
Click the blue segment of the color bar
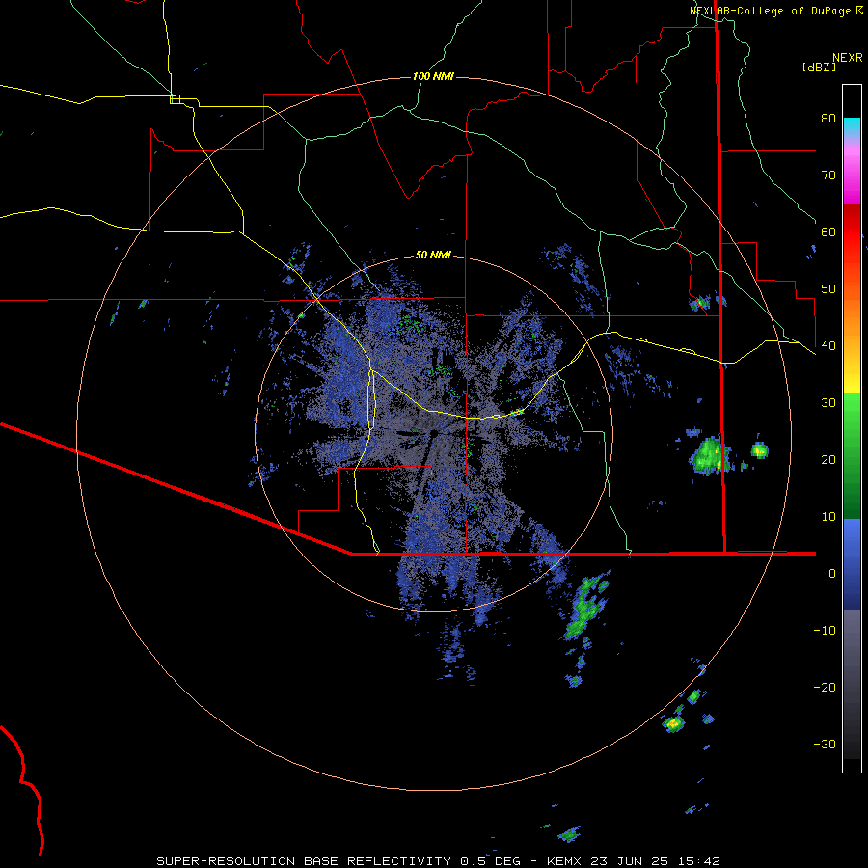point(852,564)
